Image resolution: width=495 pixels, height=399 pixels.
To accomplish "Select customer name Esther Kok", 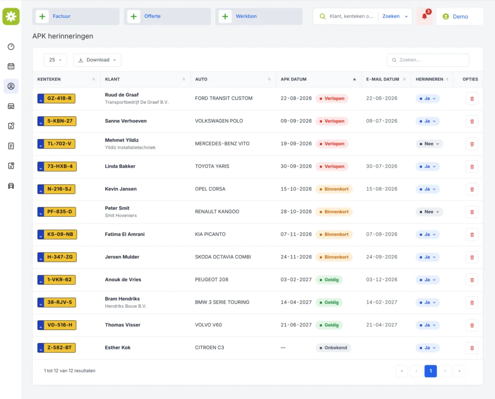I will click(x=118, y=348).
